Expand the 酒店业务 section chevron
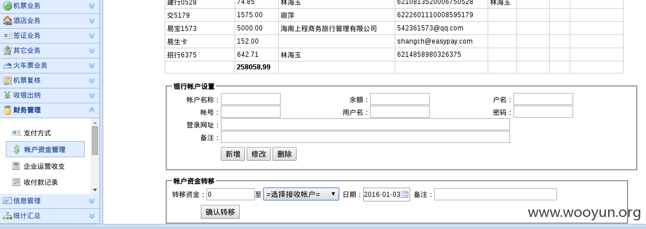This screenshot has width=646, height=229. coord(92,21)
